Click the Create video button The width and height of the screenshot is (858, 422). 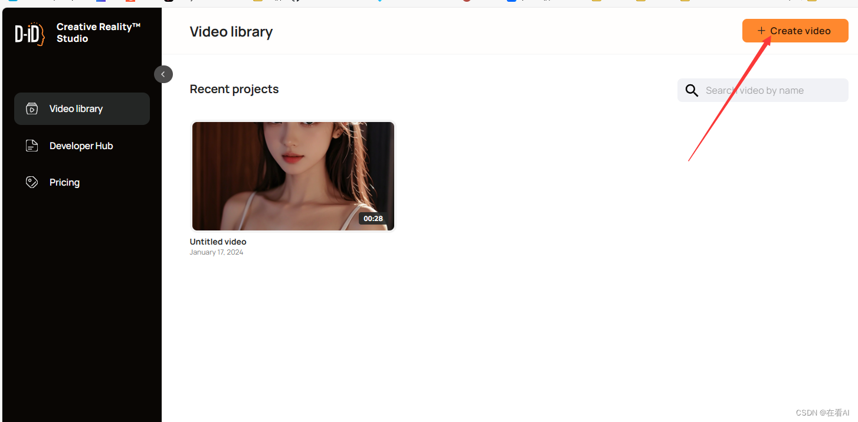click(x=795, y=31)
